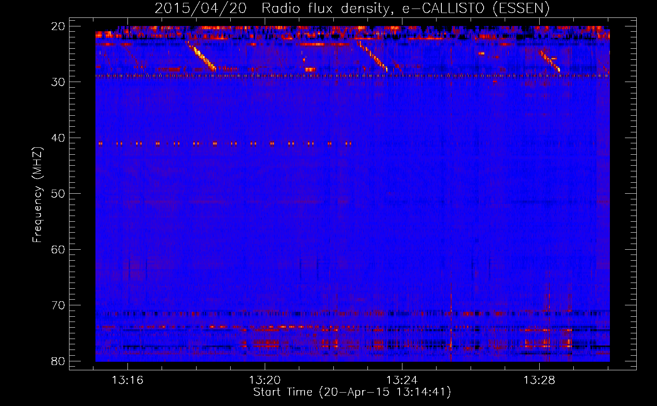Click the 80 frequency tick label

[x=58, y=361]
